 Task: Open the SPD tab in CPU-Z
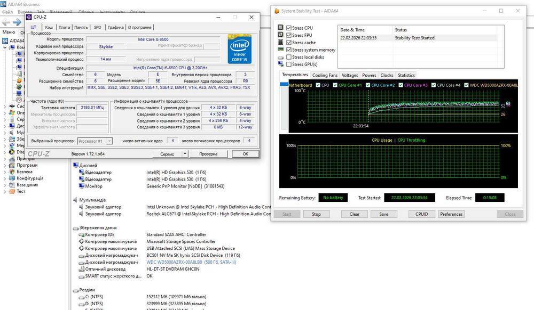pos(97,27)
